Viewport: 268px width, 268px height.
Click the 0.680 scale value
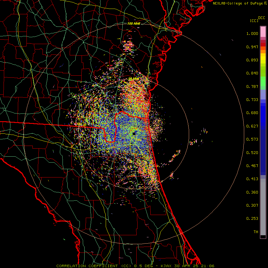pyautogui.click(x=252, y=113)
